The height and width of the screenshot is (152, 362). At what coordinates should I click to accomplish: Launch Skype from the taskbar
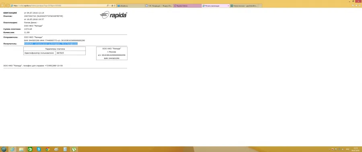pos(39,149)
